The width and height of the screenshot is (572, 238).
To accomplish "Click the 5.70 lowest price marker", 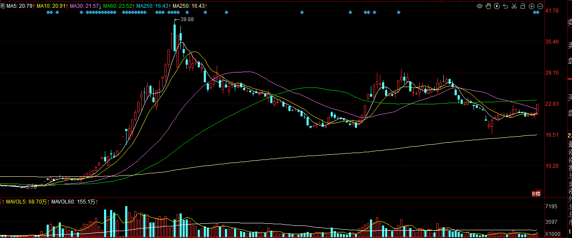I will tap(32, 187).
